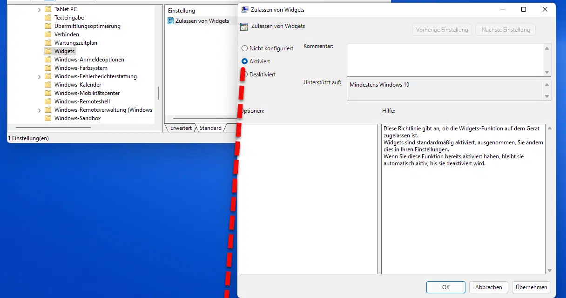
Task: Click the policy icon in the dialog header
Action: [x=244, y=27]
